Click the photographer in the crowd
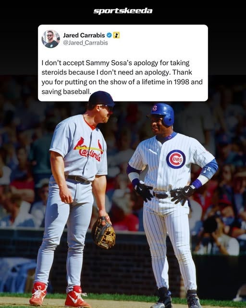Viewport: 246px width, 308px height. [218, 235]
